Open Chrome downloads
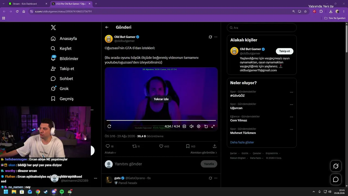The height and width of the screenshot is (196, 348). [x=331, y=11]
